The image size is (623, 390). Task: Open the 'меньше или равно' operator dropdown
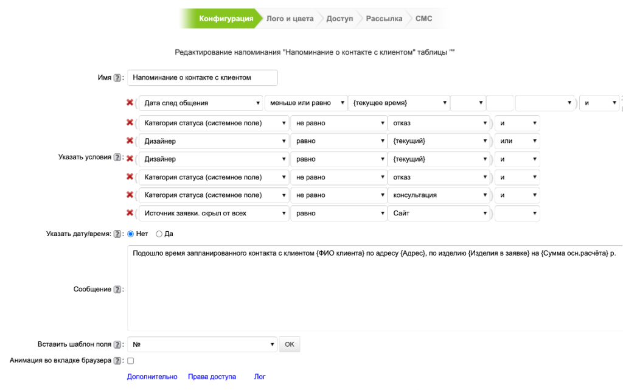click(307, 103)
